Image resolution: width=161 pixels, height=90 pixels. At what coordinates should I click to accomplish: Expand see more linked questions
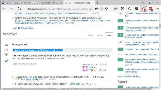(130, 76)
